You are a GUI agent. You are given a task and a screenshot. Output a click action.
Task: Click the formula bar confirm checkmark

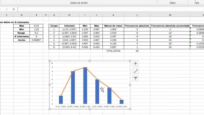tap(7, 9)
